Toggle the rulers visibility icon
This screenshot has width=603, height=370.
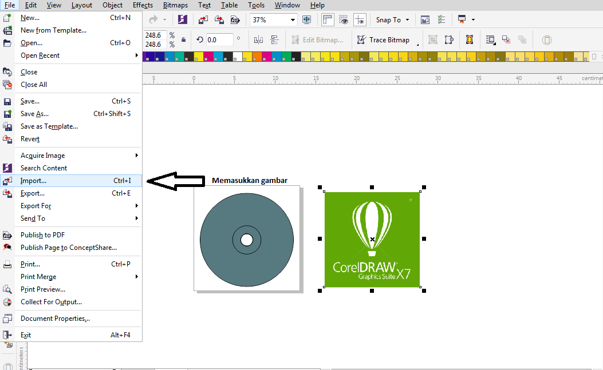pyautogui.click(x=328, y=19)
